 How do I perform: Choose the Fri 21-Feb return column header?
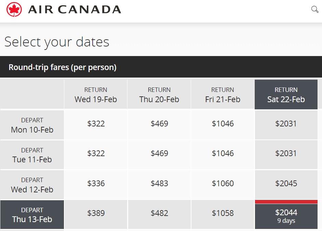tap(223, 94)
